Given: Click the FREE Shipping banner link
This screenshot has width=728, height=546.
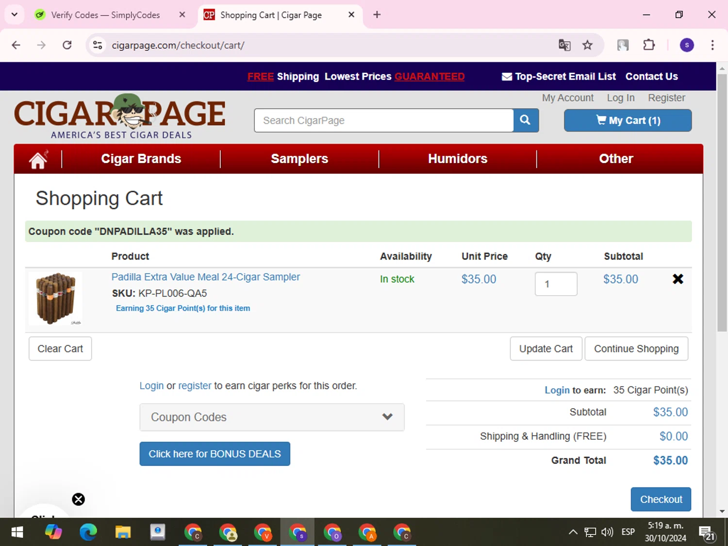Looking at the screenshot, I should pyautogui.click(x=283, y=76).
